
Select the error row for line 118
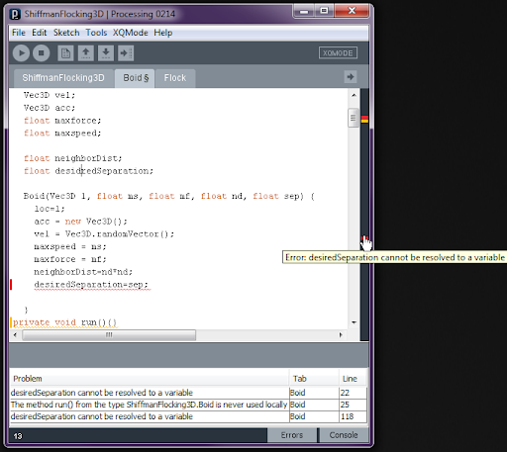point(188,416)
